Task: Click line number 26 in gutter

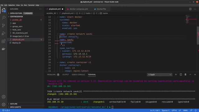Action: (49, 51)
